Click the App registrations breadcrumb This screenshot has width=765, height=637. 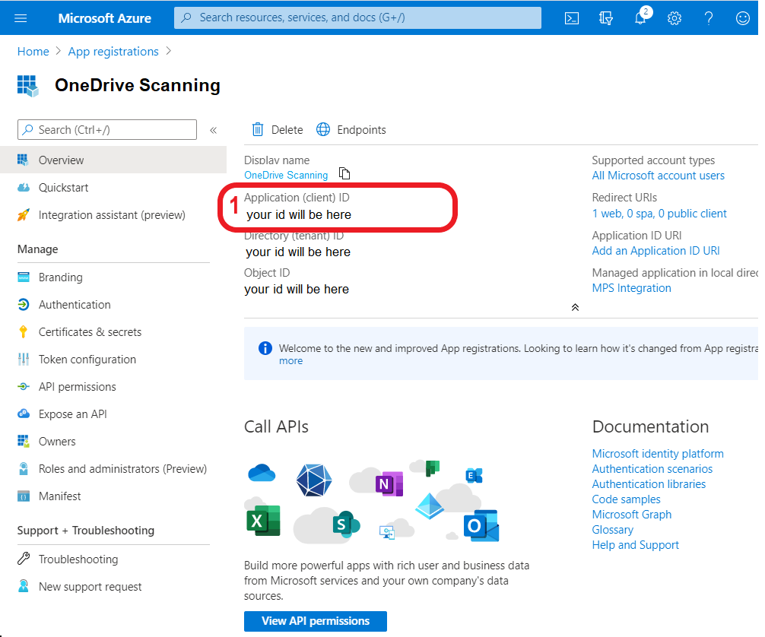pyautogui.click(x=113, y=52)
